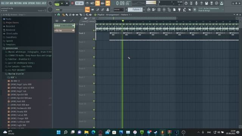Screen dimensions: 242x136
Task: Open the Sliced audio folder
Action: pos(12,34)
